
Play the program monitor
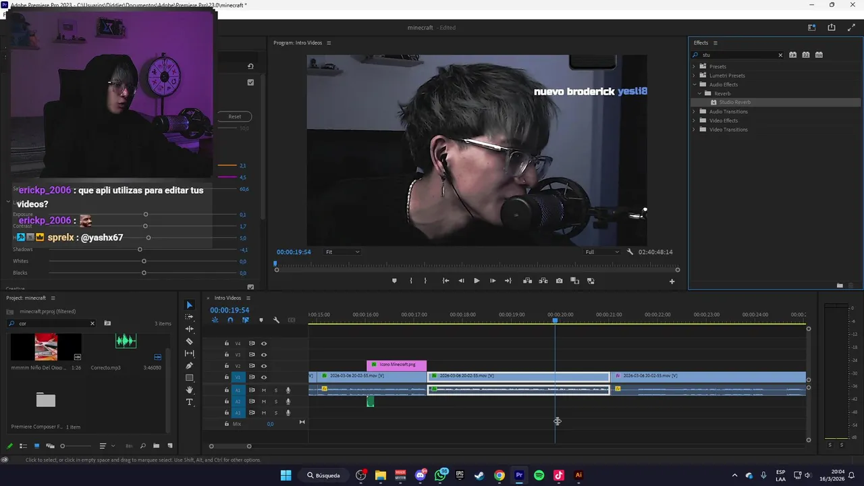[477, 281]
